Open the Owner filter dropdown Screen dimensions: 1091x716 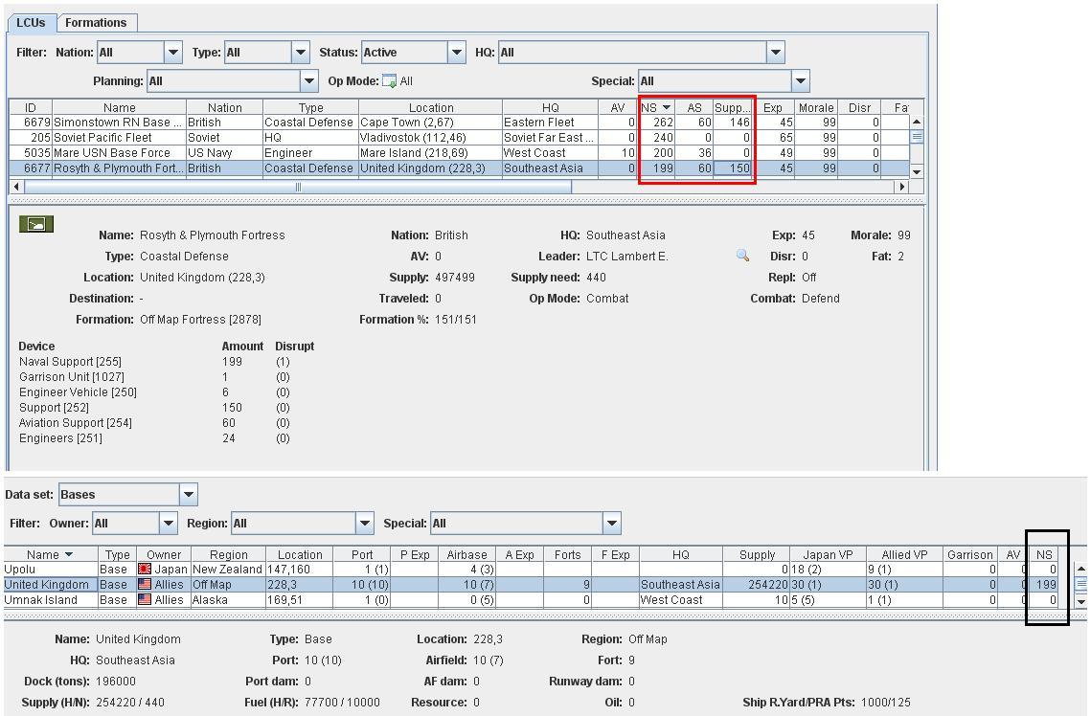[169, 524]
